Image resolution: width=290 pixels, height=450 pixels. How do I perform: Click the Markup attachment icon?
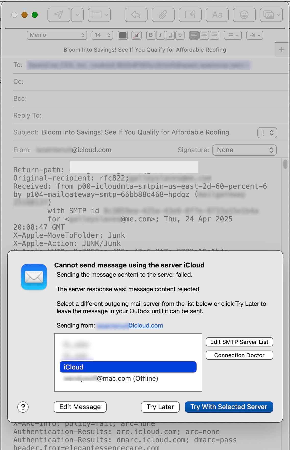[x=190, y=15]
